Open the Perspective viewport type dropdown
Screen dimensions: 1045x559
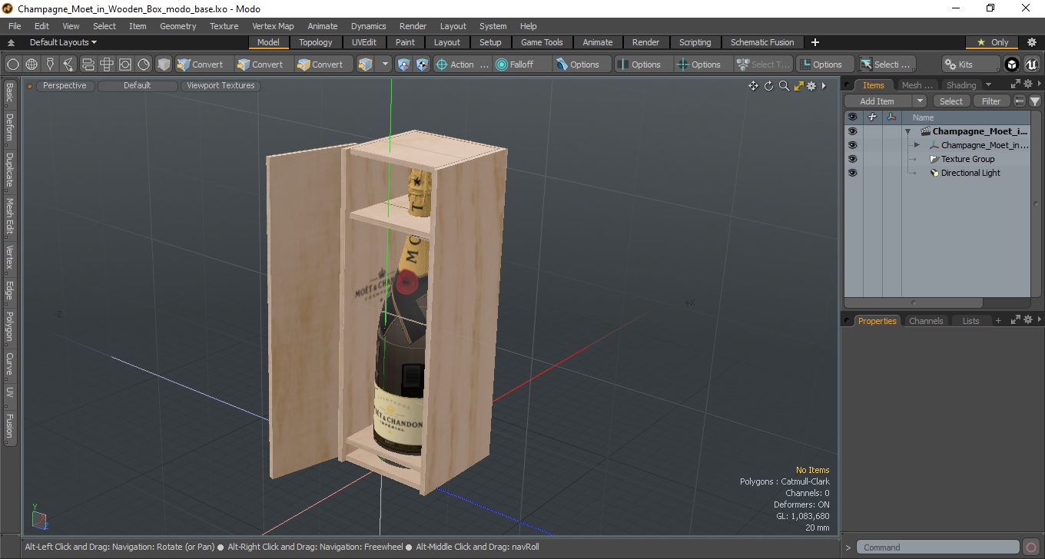[x=65, y=86]
